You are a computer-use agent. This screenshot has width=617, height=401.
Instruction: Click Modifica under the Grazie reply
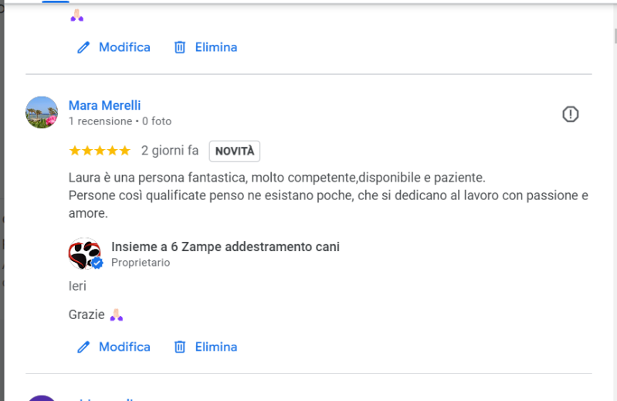[x=124, y=347]
